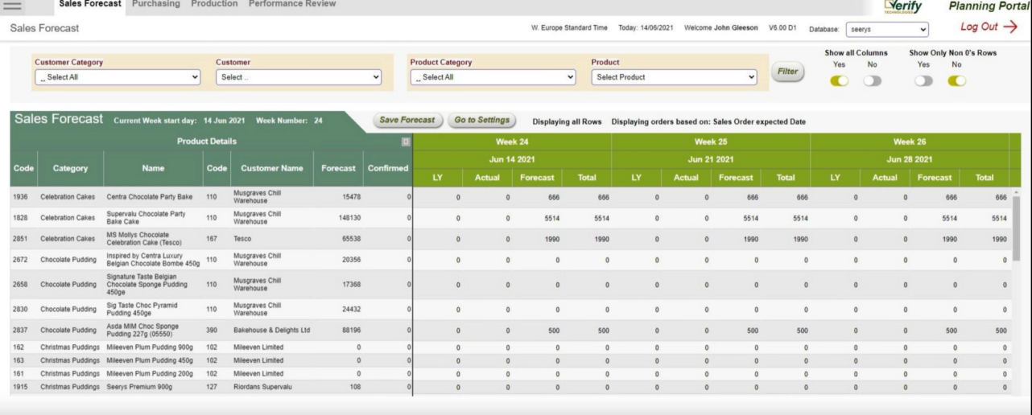This screenshot has height=415, width=1032.
Task: Click the small square icon in Product Details header
Action: pos(406,142)
